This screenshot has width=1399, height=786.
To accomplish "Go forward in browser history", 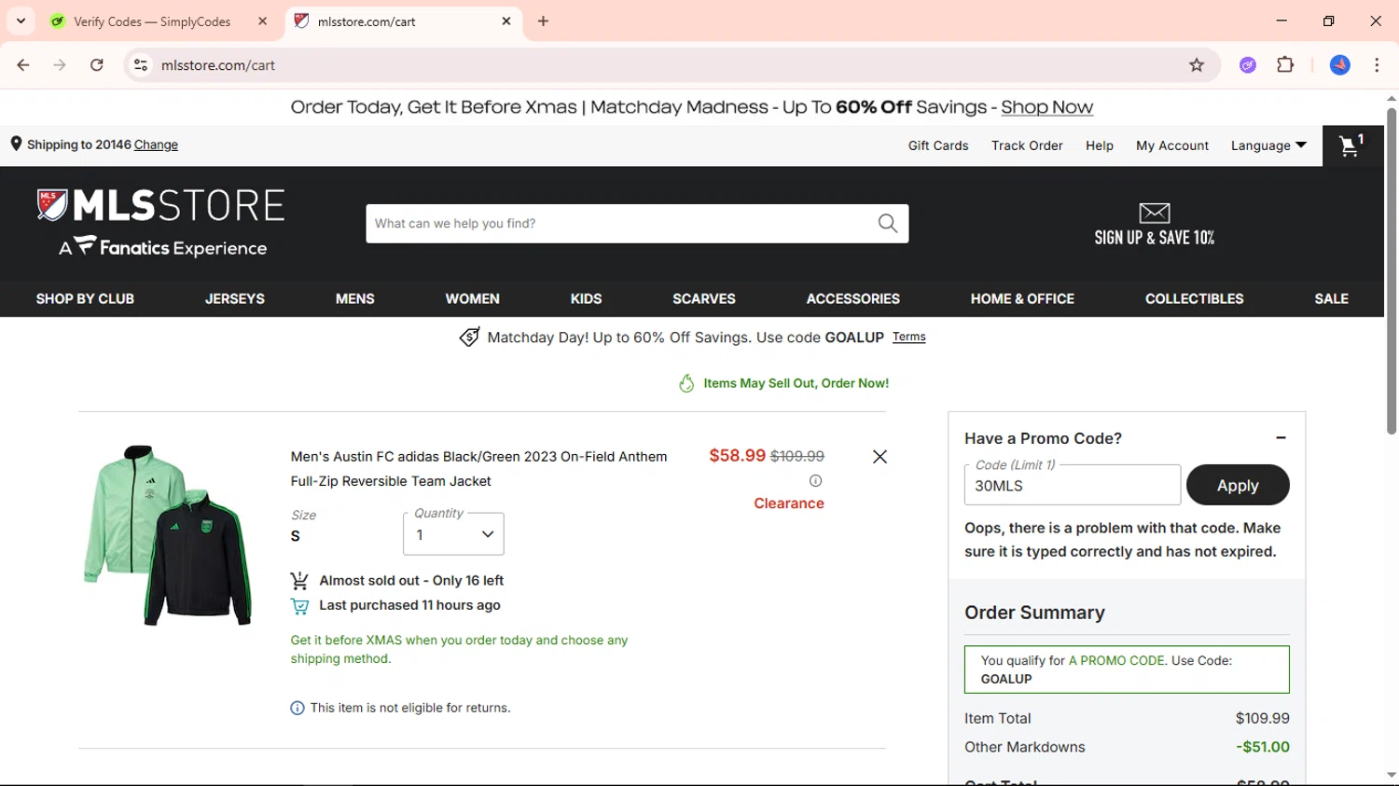I will point(60,65).
